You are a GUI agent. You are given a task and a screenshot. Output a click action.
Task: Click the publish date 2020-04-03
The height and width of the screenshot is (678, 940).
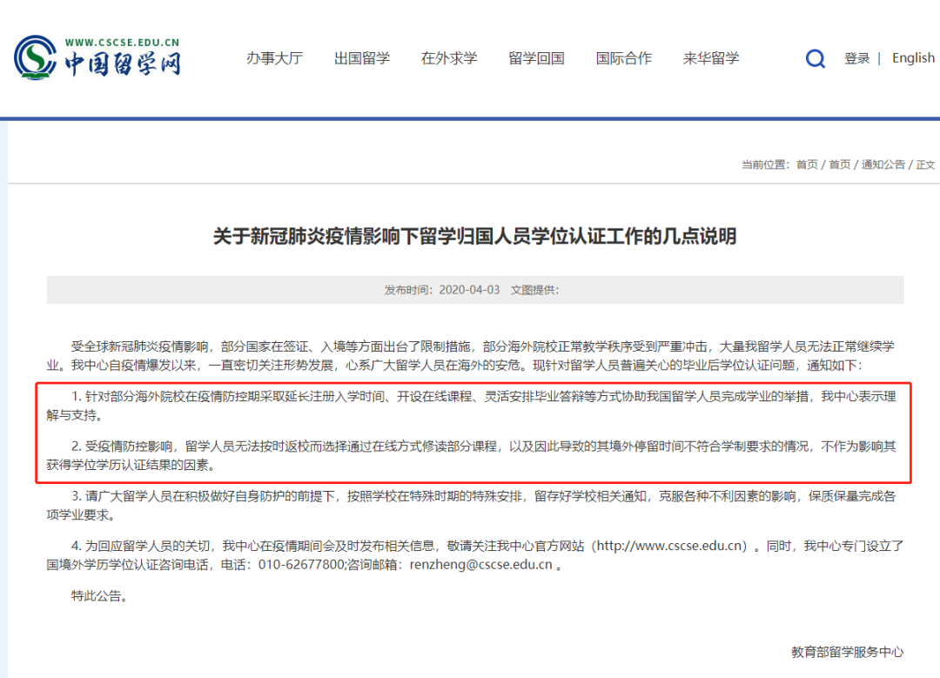[x=469, y=290]
